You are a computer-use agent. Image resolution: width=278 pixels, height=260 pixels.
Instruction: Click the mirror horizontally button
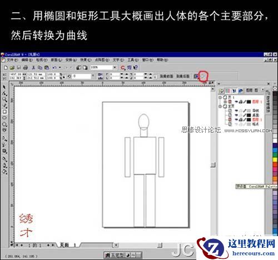[100, 74]
